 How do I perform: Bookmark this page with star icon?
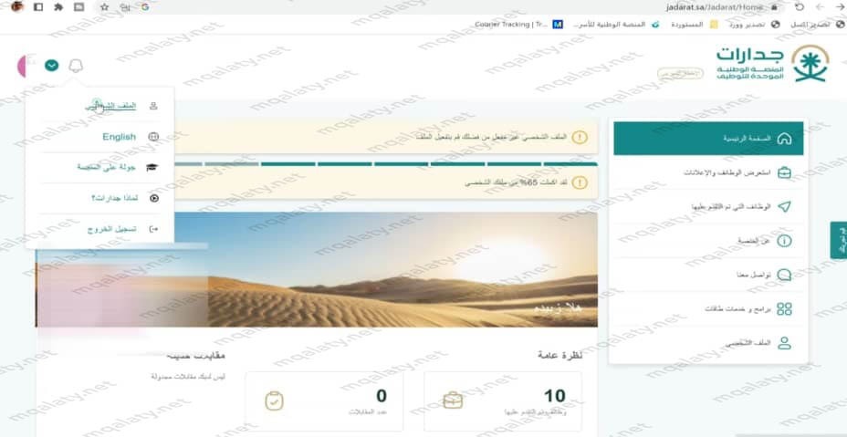(104, 7)
